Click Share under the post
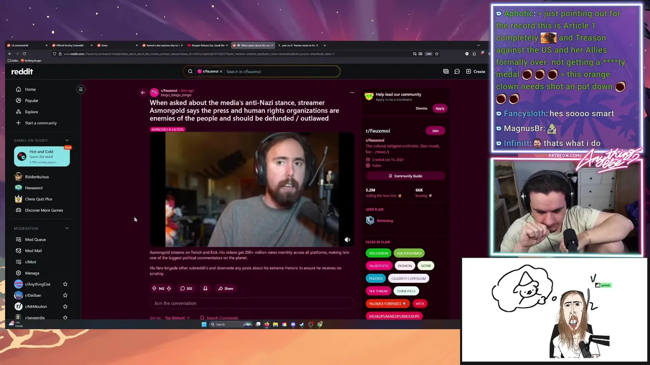 226,288
